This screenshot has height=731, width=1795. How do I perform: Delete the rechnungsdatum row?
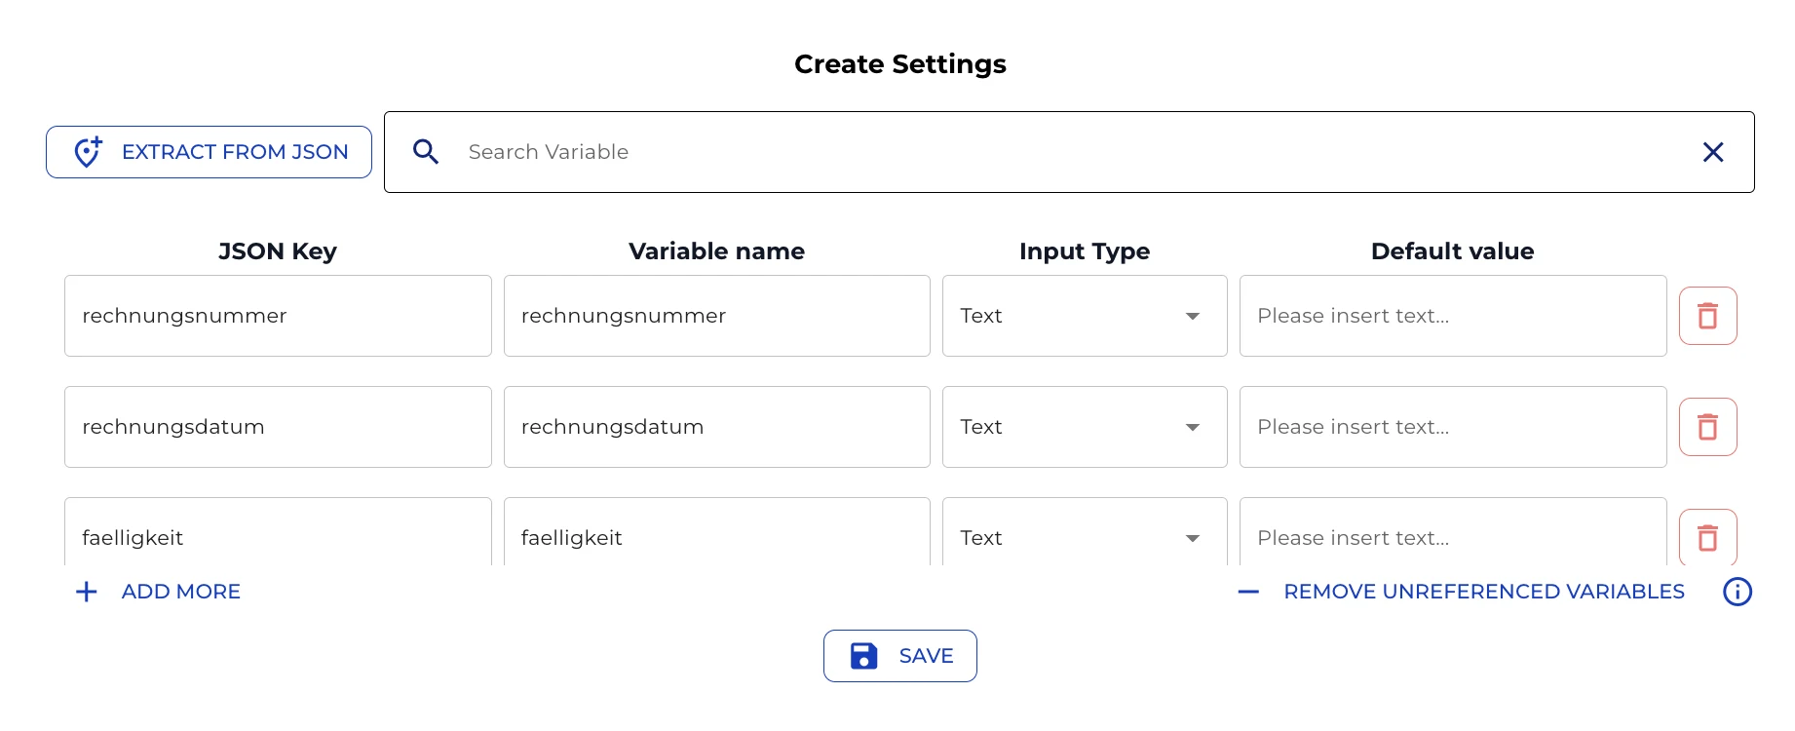click(1707, 427)
